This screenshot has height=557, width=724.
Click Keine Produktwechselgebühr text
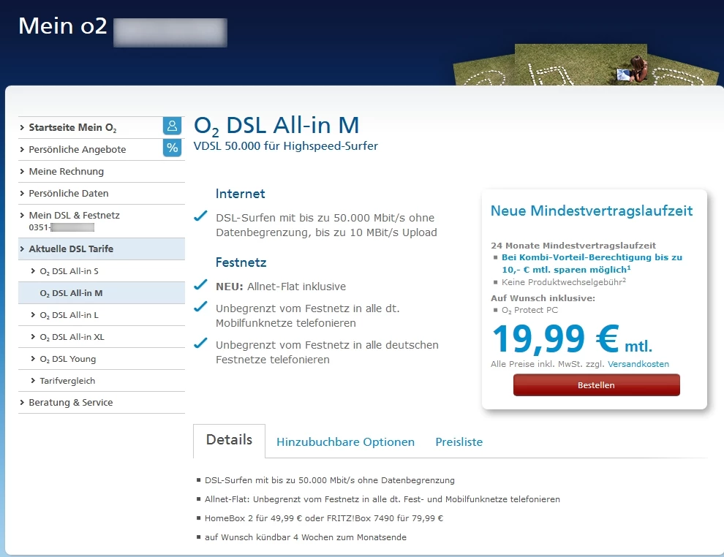click(x=564, y=282)
